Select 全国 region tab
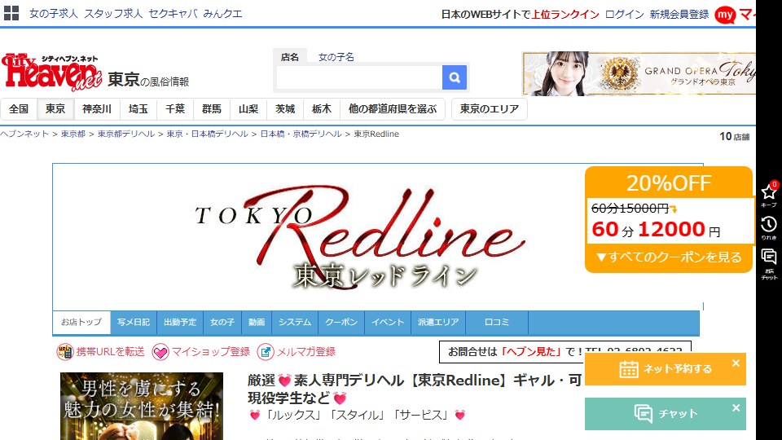The height and width of the screenshot is (440, 782). 19,109
